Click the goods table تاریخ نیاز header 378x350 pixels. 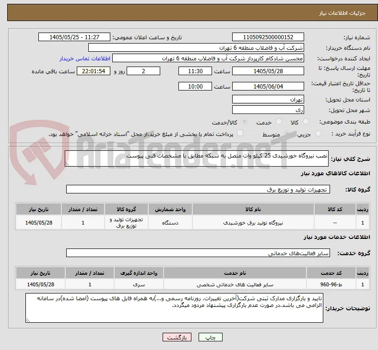point(38,209)
